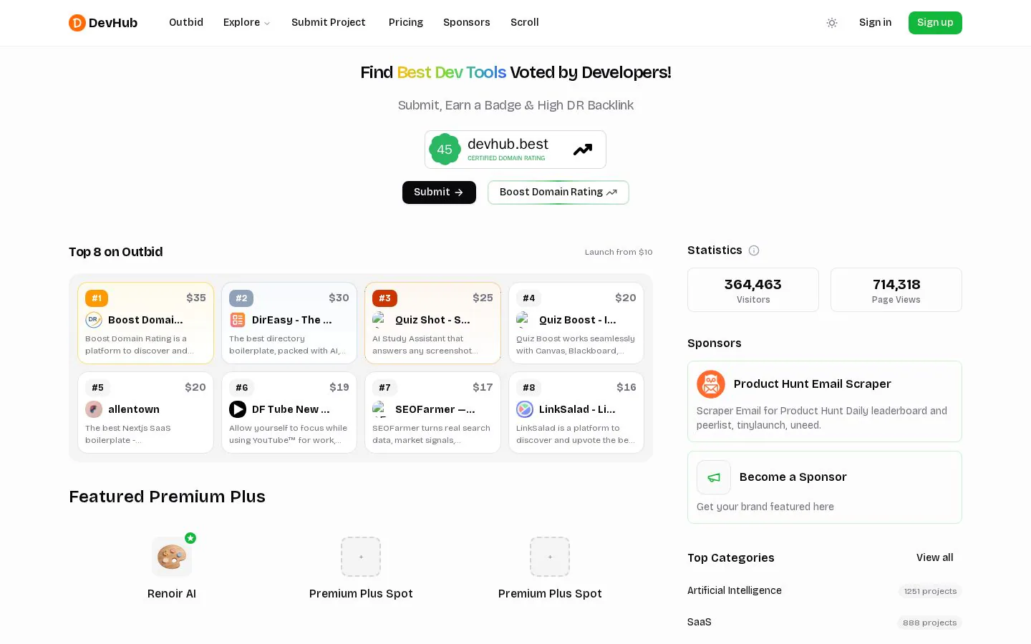Click the Sign in link
Viewport: 1031px width, 644px height.
(x=875, y=22)
